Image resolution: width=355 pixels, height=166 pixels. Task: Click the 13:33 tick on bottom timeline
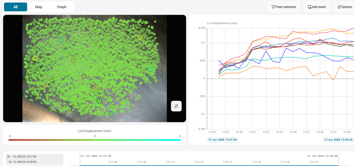(228, 162)
